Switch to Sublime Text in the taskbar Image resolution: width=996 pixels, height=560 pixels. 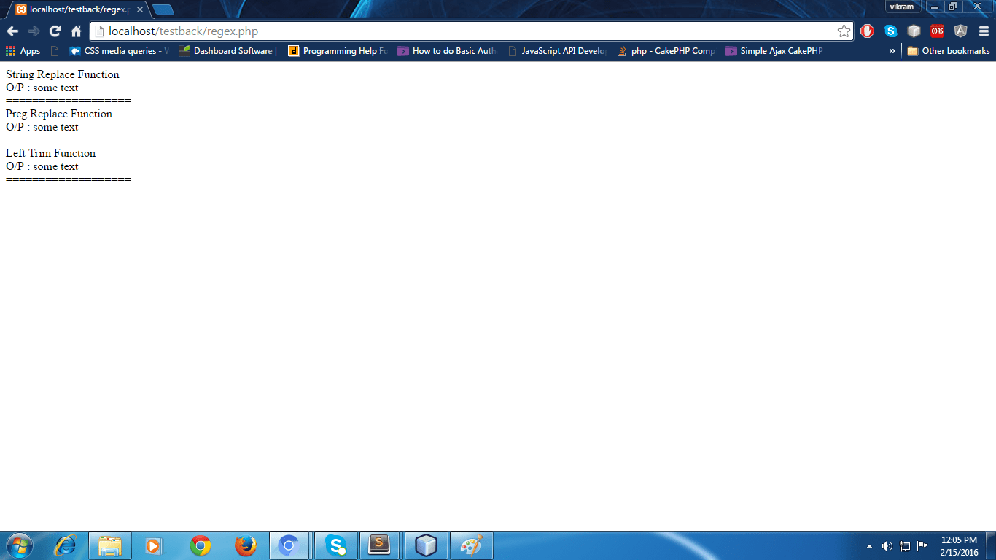380,545
